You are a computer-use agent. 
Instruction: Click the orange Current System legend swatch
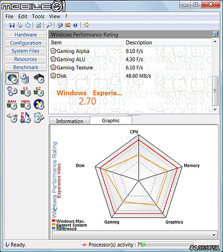click(x=54, y=225)
